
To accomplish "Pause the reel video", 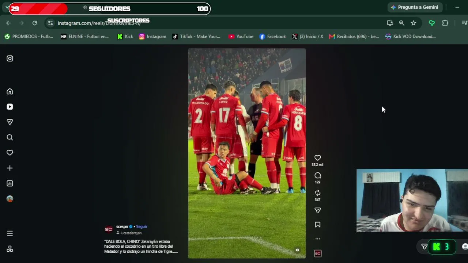I will click(247, 153).
